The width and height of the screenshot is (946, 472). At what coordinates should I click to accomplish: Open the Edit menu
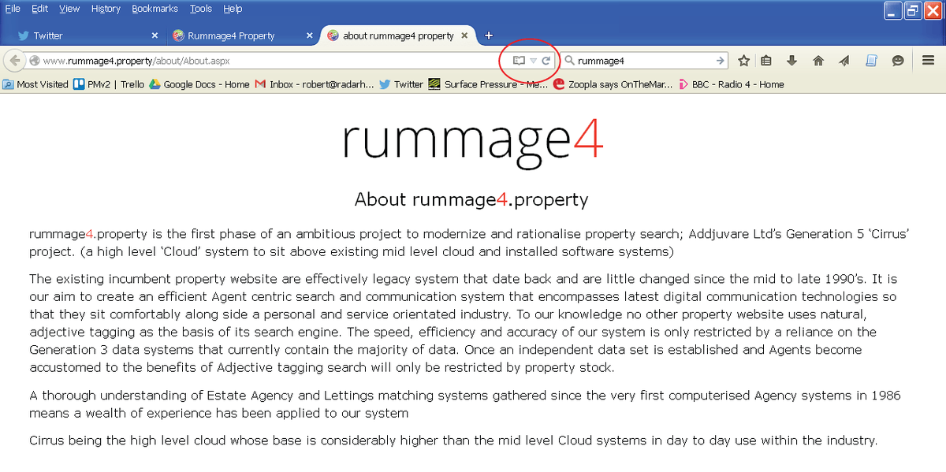(39, 9)
